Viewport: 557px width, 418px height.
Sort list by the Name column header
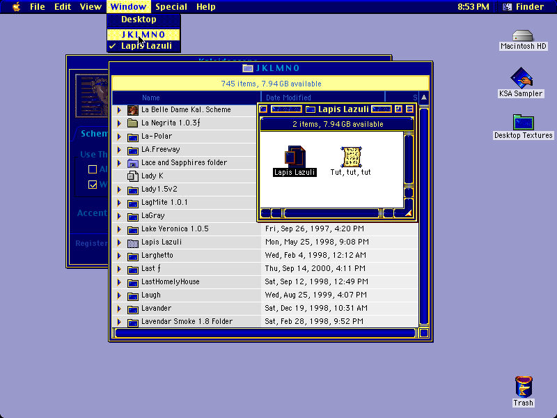pos(187,98)
